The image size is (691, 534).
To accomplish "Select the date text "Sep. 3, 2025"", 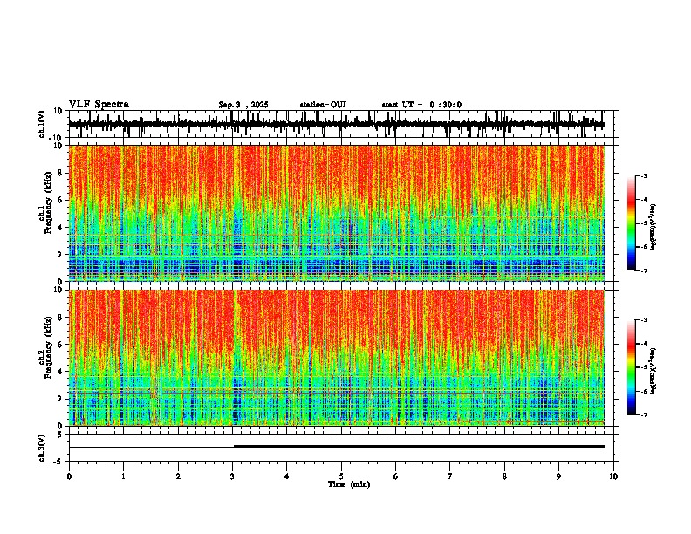I will coord(243,105).
